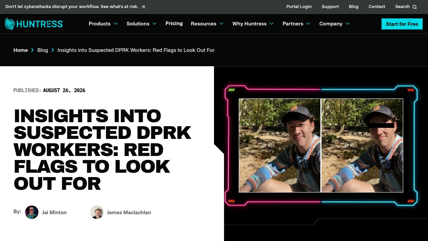Viewport: 428px width, 241px height.
Task: Open the cyberattacks banner announcement link
Action: (x=72, y=7)
